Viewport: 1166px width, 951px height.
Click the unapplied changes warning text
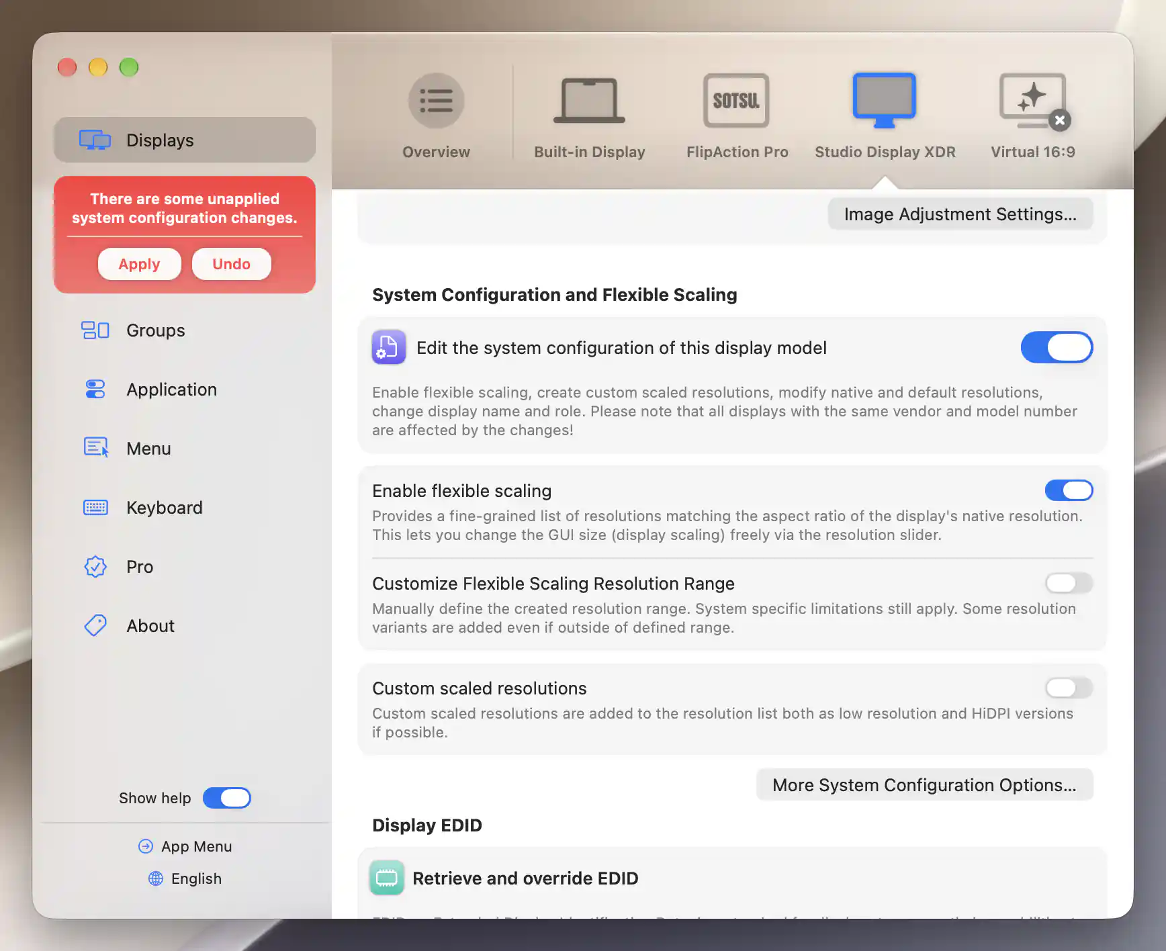click(x=185, y=208)
